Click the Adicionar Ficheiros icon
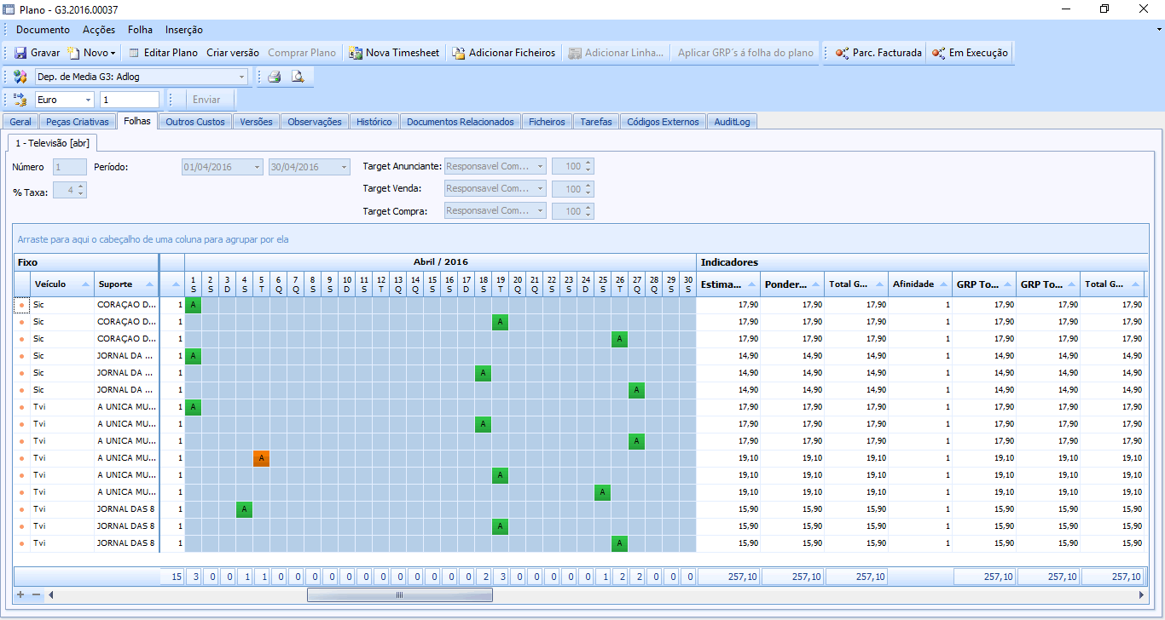The image size is (1165, 620). [x=458, y=53]
